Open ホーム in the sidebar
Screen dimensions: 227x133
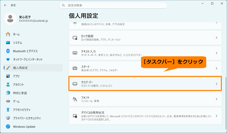point(33,34)
